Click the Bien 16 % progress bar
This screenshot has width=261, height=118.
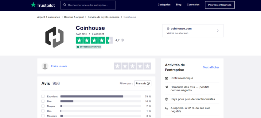(100, 101)
